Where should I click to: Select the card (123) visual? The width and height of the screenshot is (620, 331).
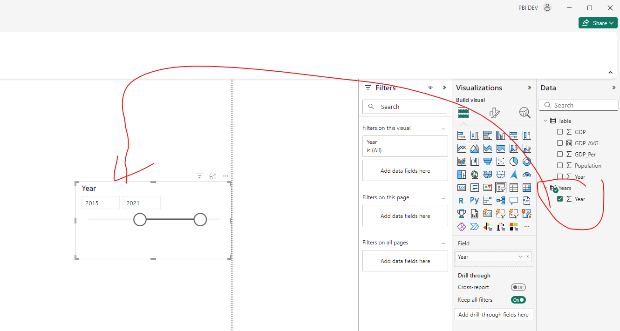click(462, 188)
